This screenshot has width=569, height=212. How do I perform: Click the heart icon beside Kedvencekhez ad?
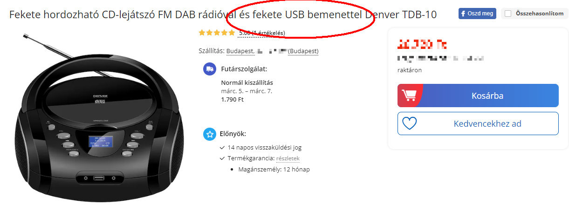(410, 123)
